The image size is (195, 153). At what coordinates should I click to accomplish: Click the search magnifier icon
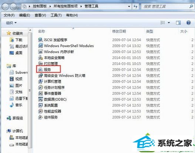(x=191, y=6)
